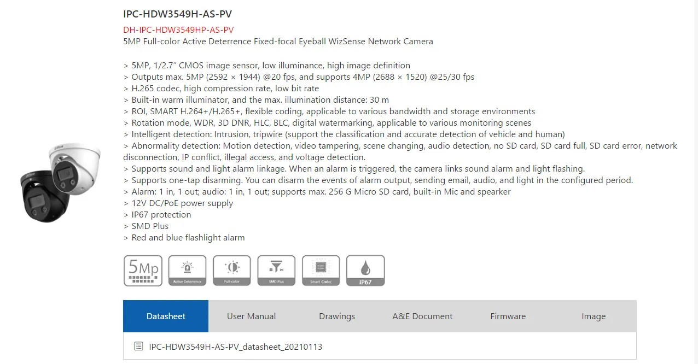
Task: Click the red DH-IPC-HDW3549HP-AS-PV model link
Action: point(178,30)
